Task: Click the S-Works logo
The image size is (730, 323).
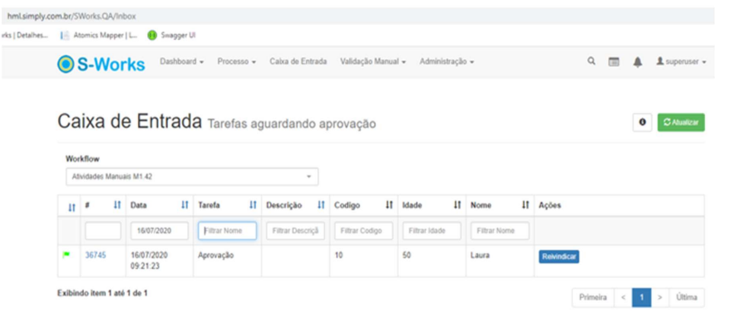Action: (101, 64)
